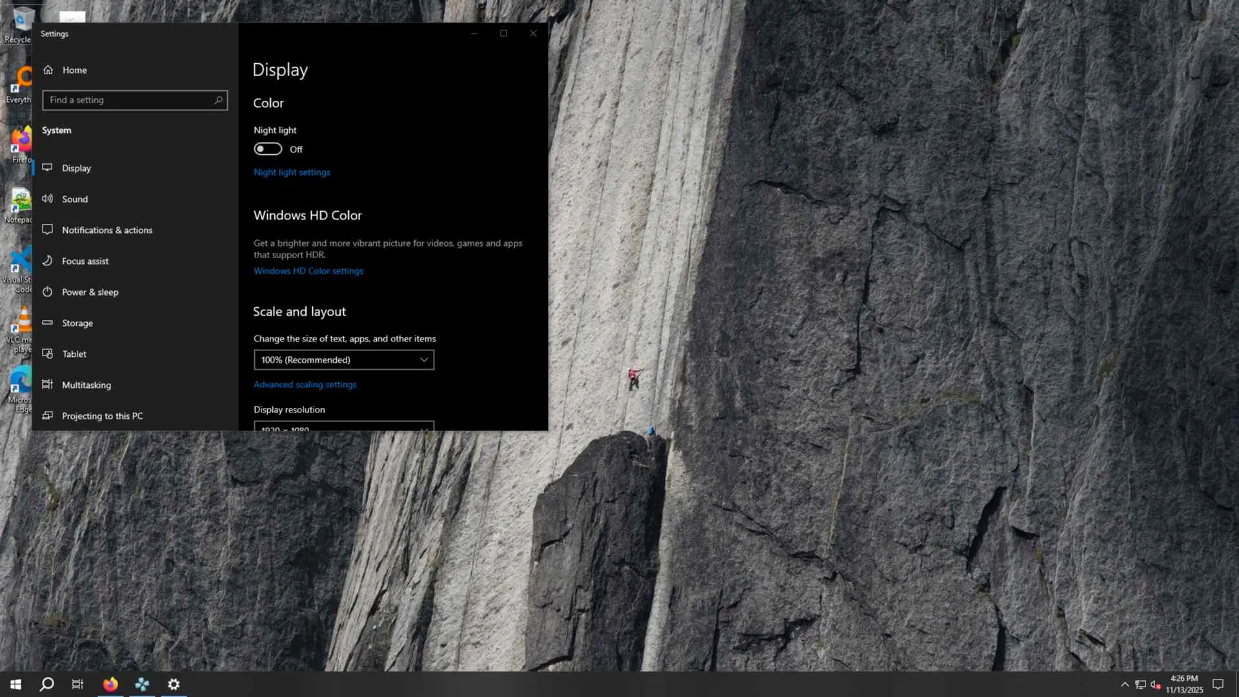This screenshot has height=697, width=1239.
Task: Open Projecting to this PC section
Action: tap(102, 416)
